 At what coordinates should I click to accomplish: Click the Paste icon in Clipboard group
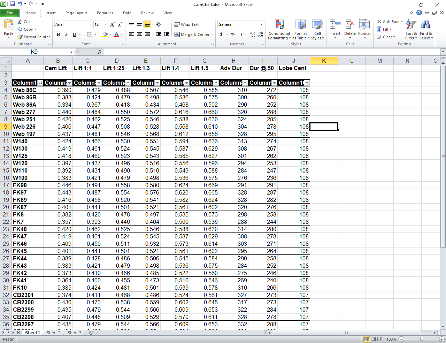click(x=8, y=25)
